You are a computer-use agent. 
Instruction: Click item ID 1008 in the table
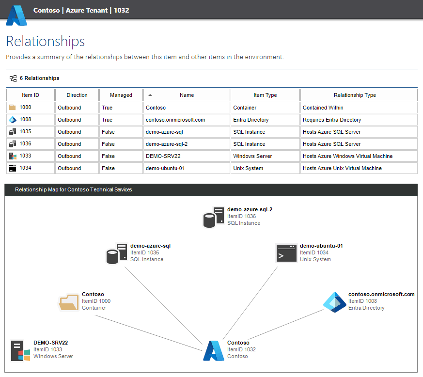click(25, 119)
